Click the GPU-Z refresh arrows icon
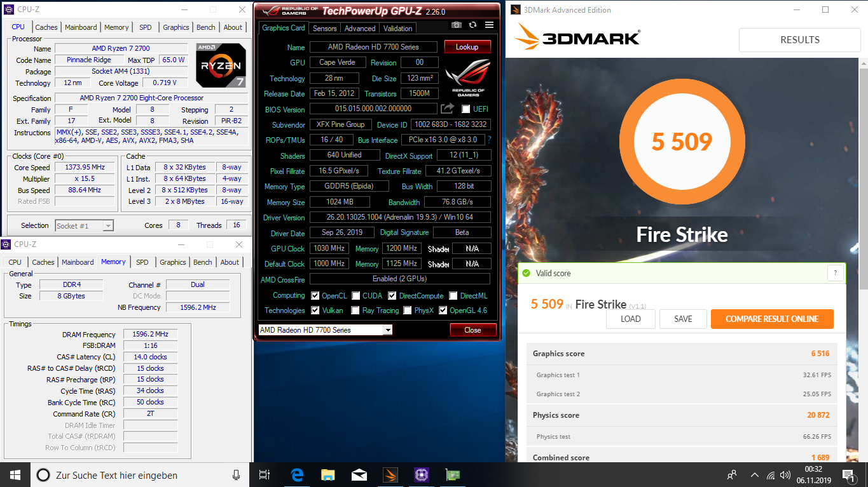868x487 pixels. pos(472,25)
